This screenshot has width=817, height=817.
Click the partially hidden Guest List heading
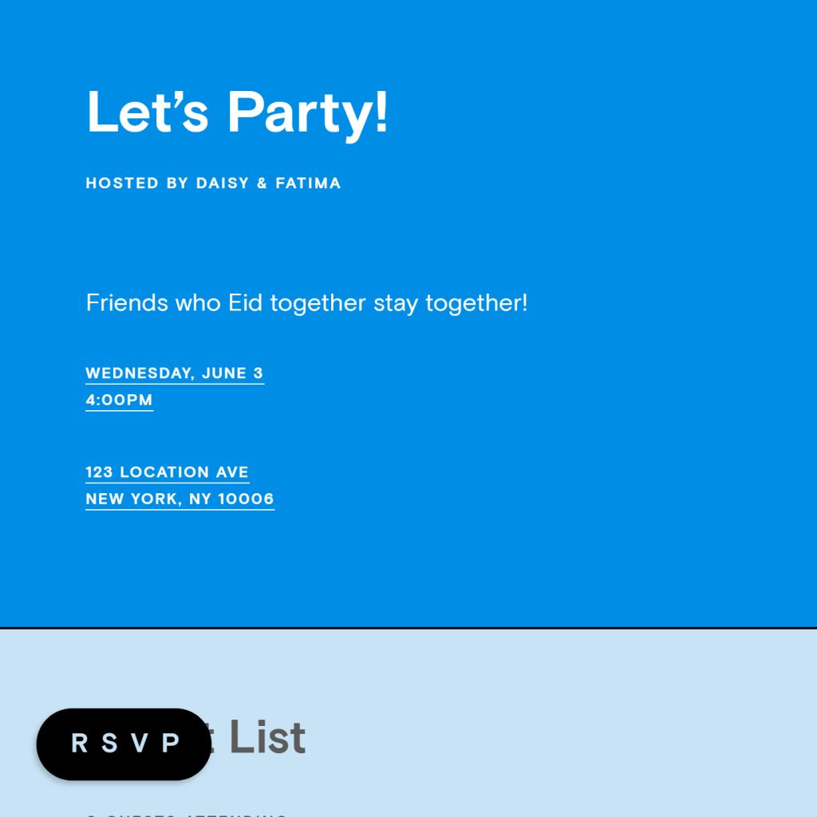[258, 738]
